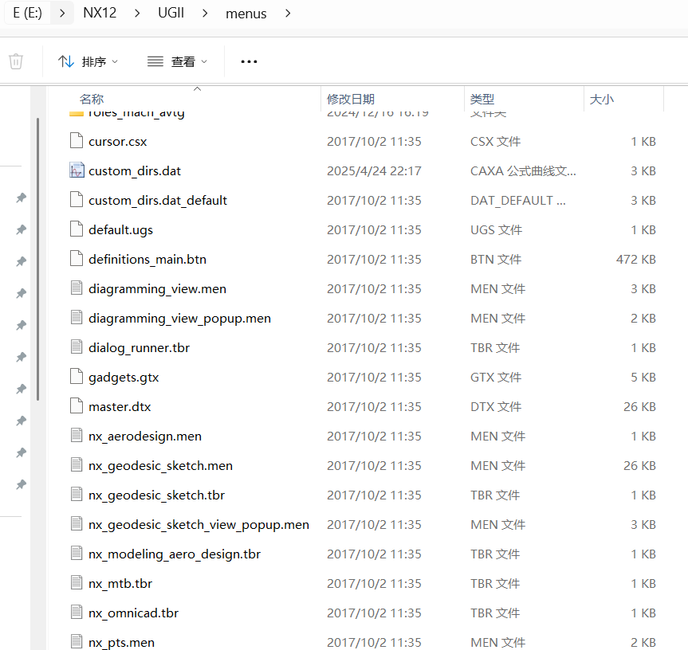Open the 查看 view dropdown
This screenshot has height=650, width=688.
177,61
